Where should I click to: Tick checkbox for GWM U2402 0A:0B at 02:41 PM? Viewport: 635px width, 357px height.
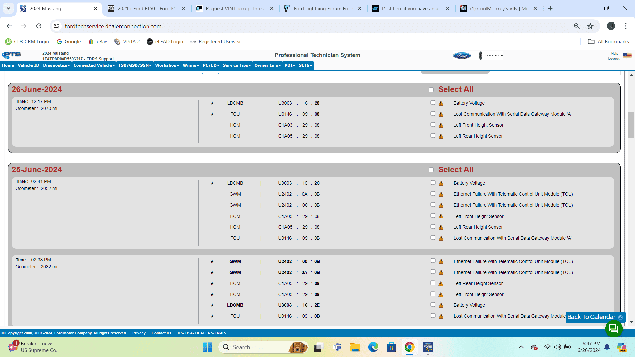pyautogui.click(x=433, y=194)
